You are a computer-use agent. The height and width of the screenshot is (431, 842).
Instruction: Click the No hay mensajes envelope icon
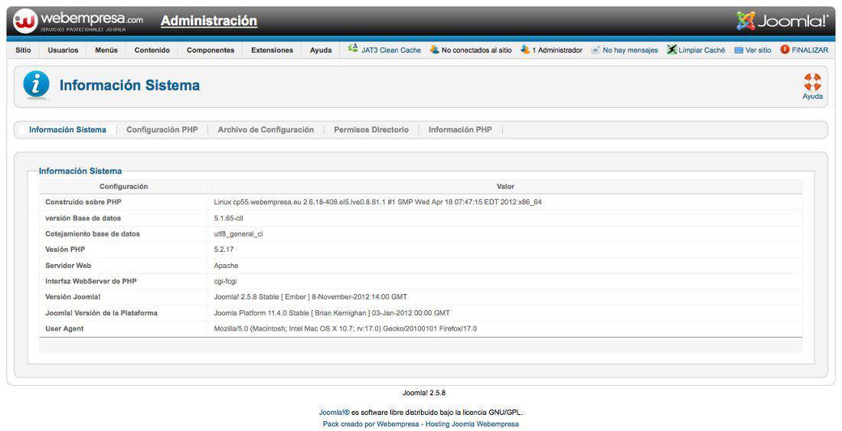[596, 50]
